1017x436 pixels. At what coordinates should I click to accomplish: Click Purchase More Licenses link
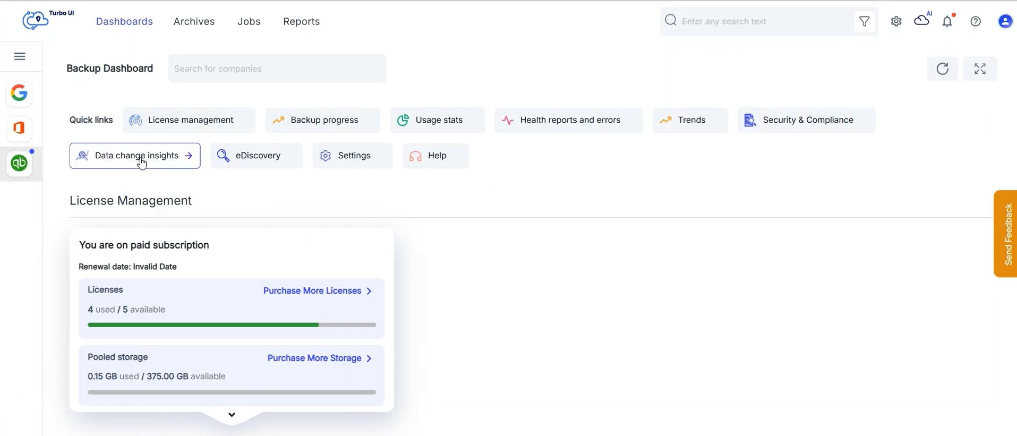point(317,291)
